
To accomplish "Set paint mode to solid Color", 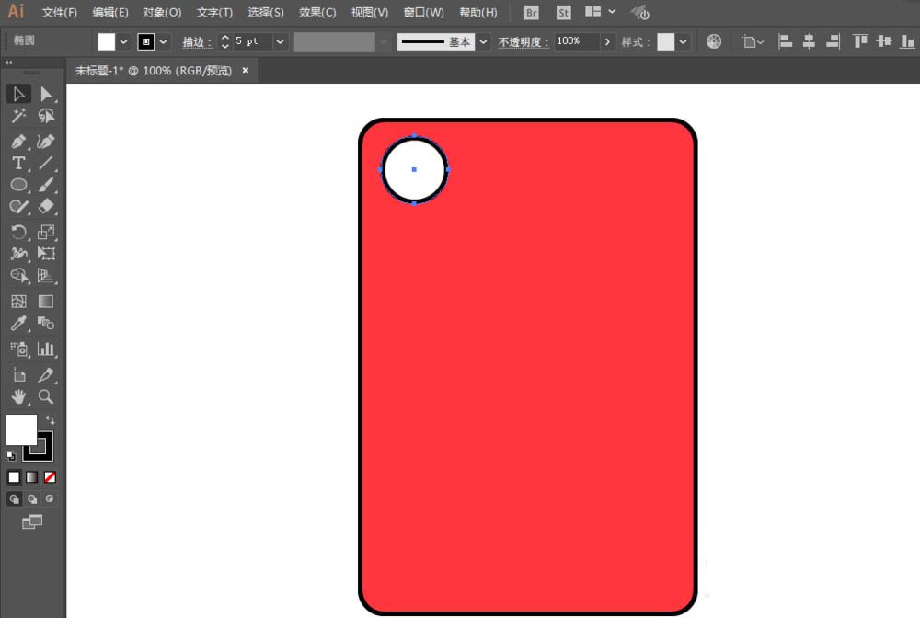I will pyautogui.click(x=14, y=477).
